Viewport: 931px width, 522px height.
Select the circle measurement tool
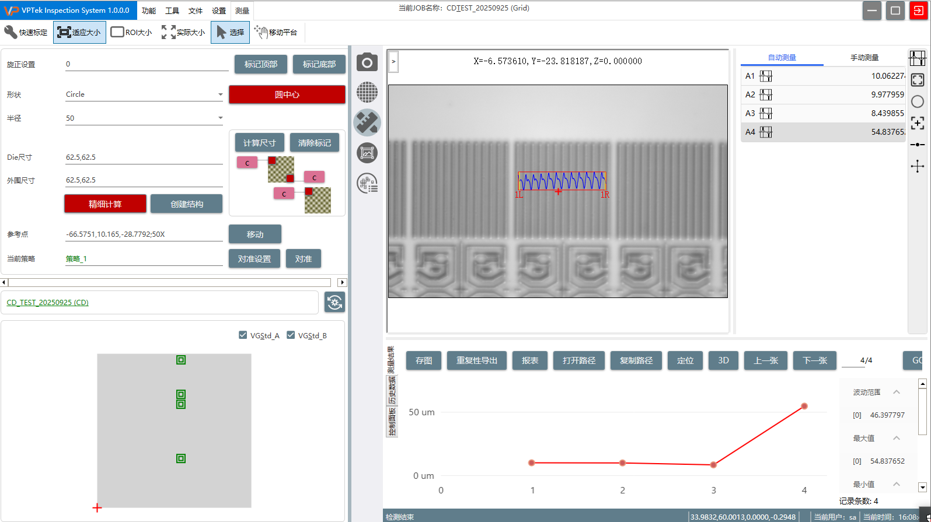(918, 101)
